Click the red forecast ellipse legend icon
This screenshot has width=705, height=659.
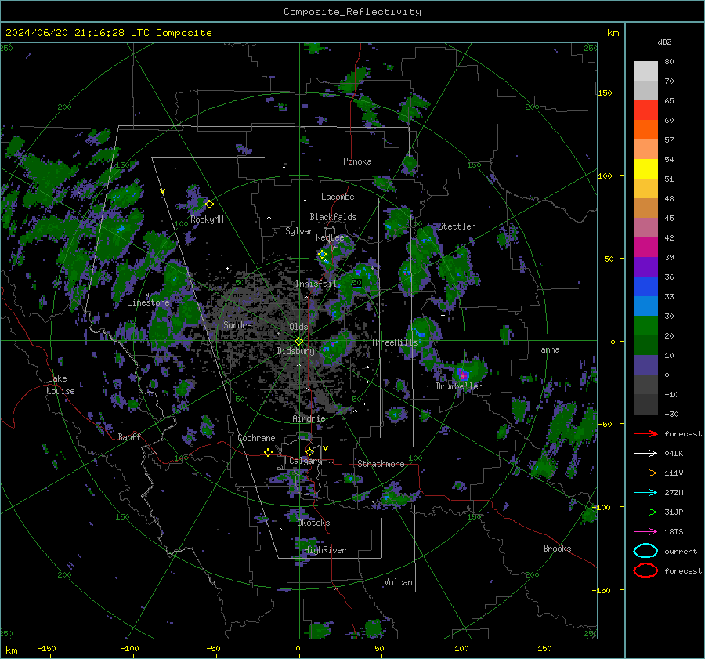645,570
